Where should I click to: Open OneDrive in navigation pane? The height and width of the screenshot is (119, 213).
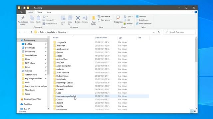tap(28, 104)
